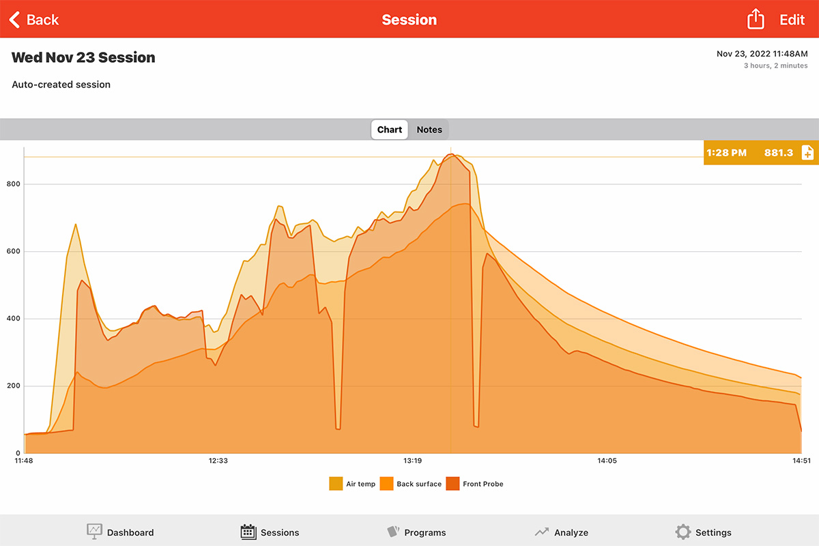819x546 pixels.
Task: Click the Session header title
Action: coord(409,20)
